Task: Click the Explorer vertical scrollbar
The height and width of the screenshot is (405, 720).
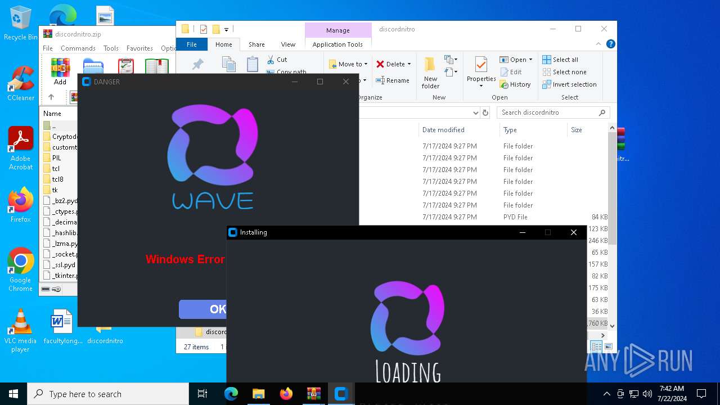Action: point(613,188)
